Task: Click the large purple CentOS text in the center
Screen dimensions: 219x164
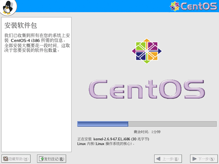Action: [147, 90]
